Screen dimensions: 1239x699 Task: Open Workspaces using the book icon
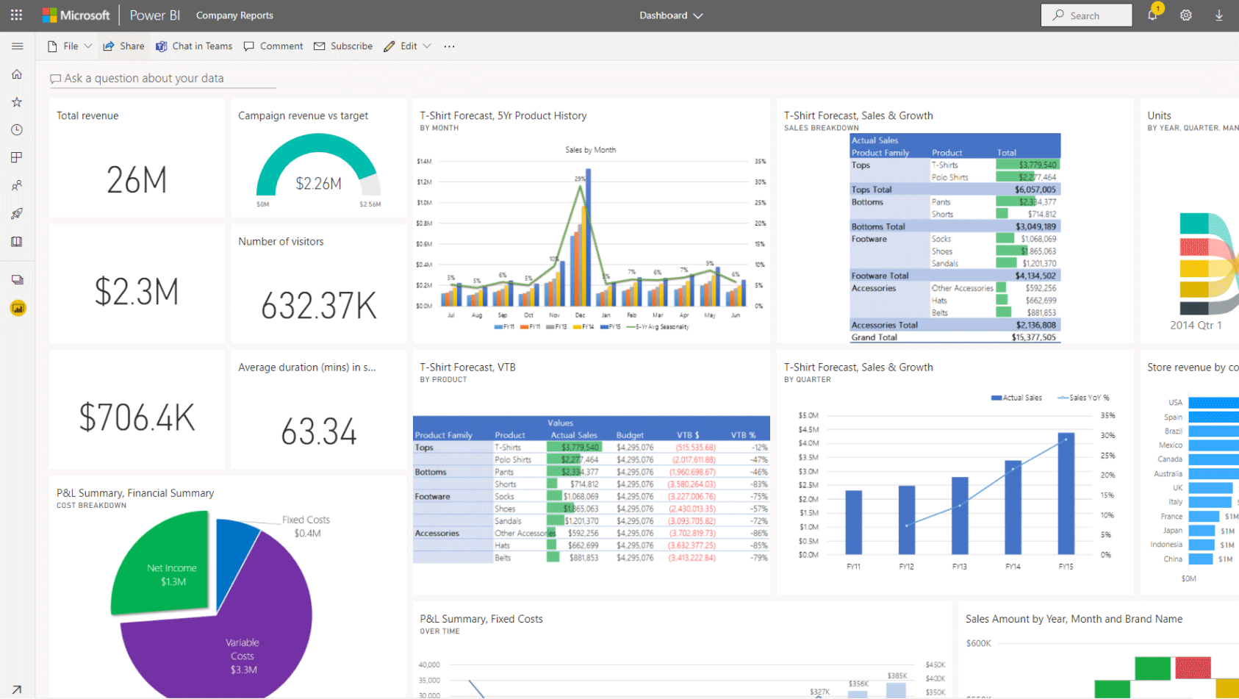point(16,241)
